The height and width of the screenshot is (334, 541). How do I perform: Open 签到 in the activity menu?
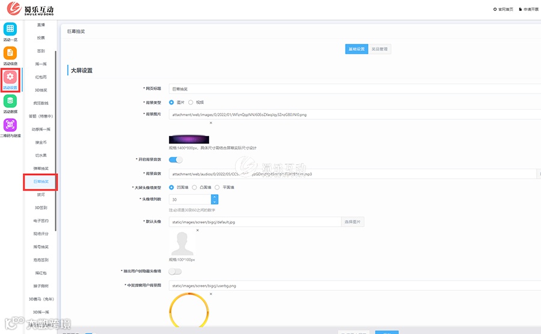click(x=41, y=51)
